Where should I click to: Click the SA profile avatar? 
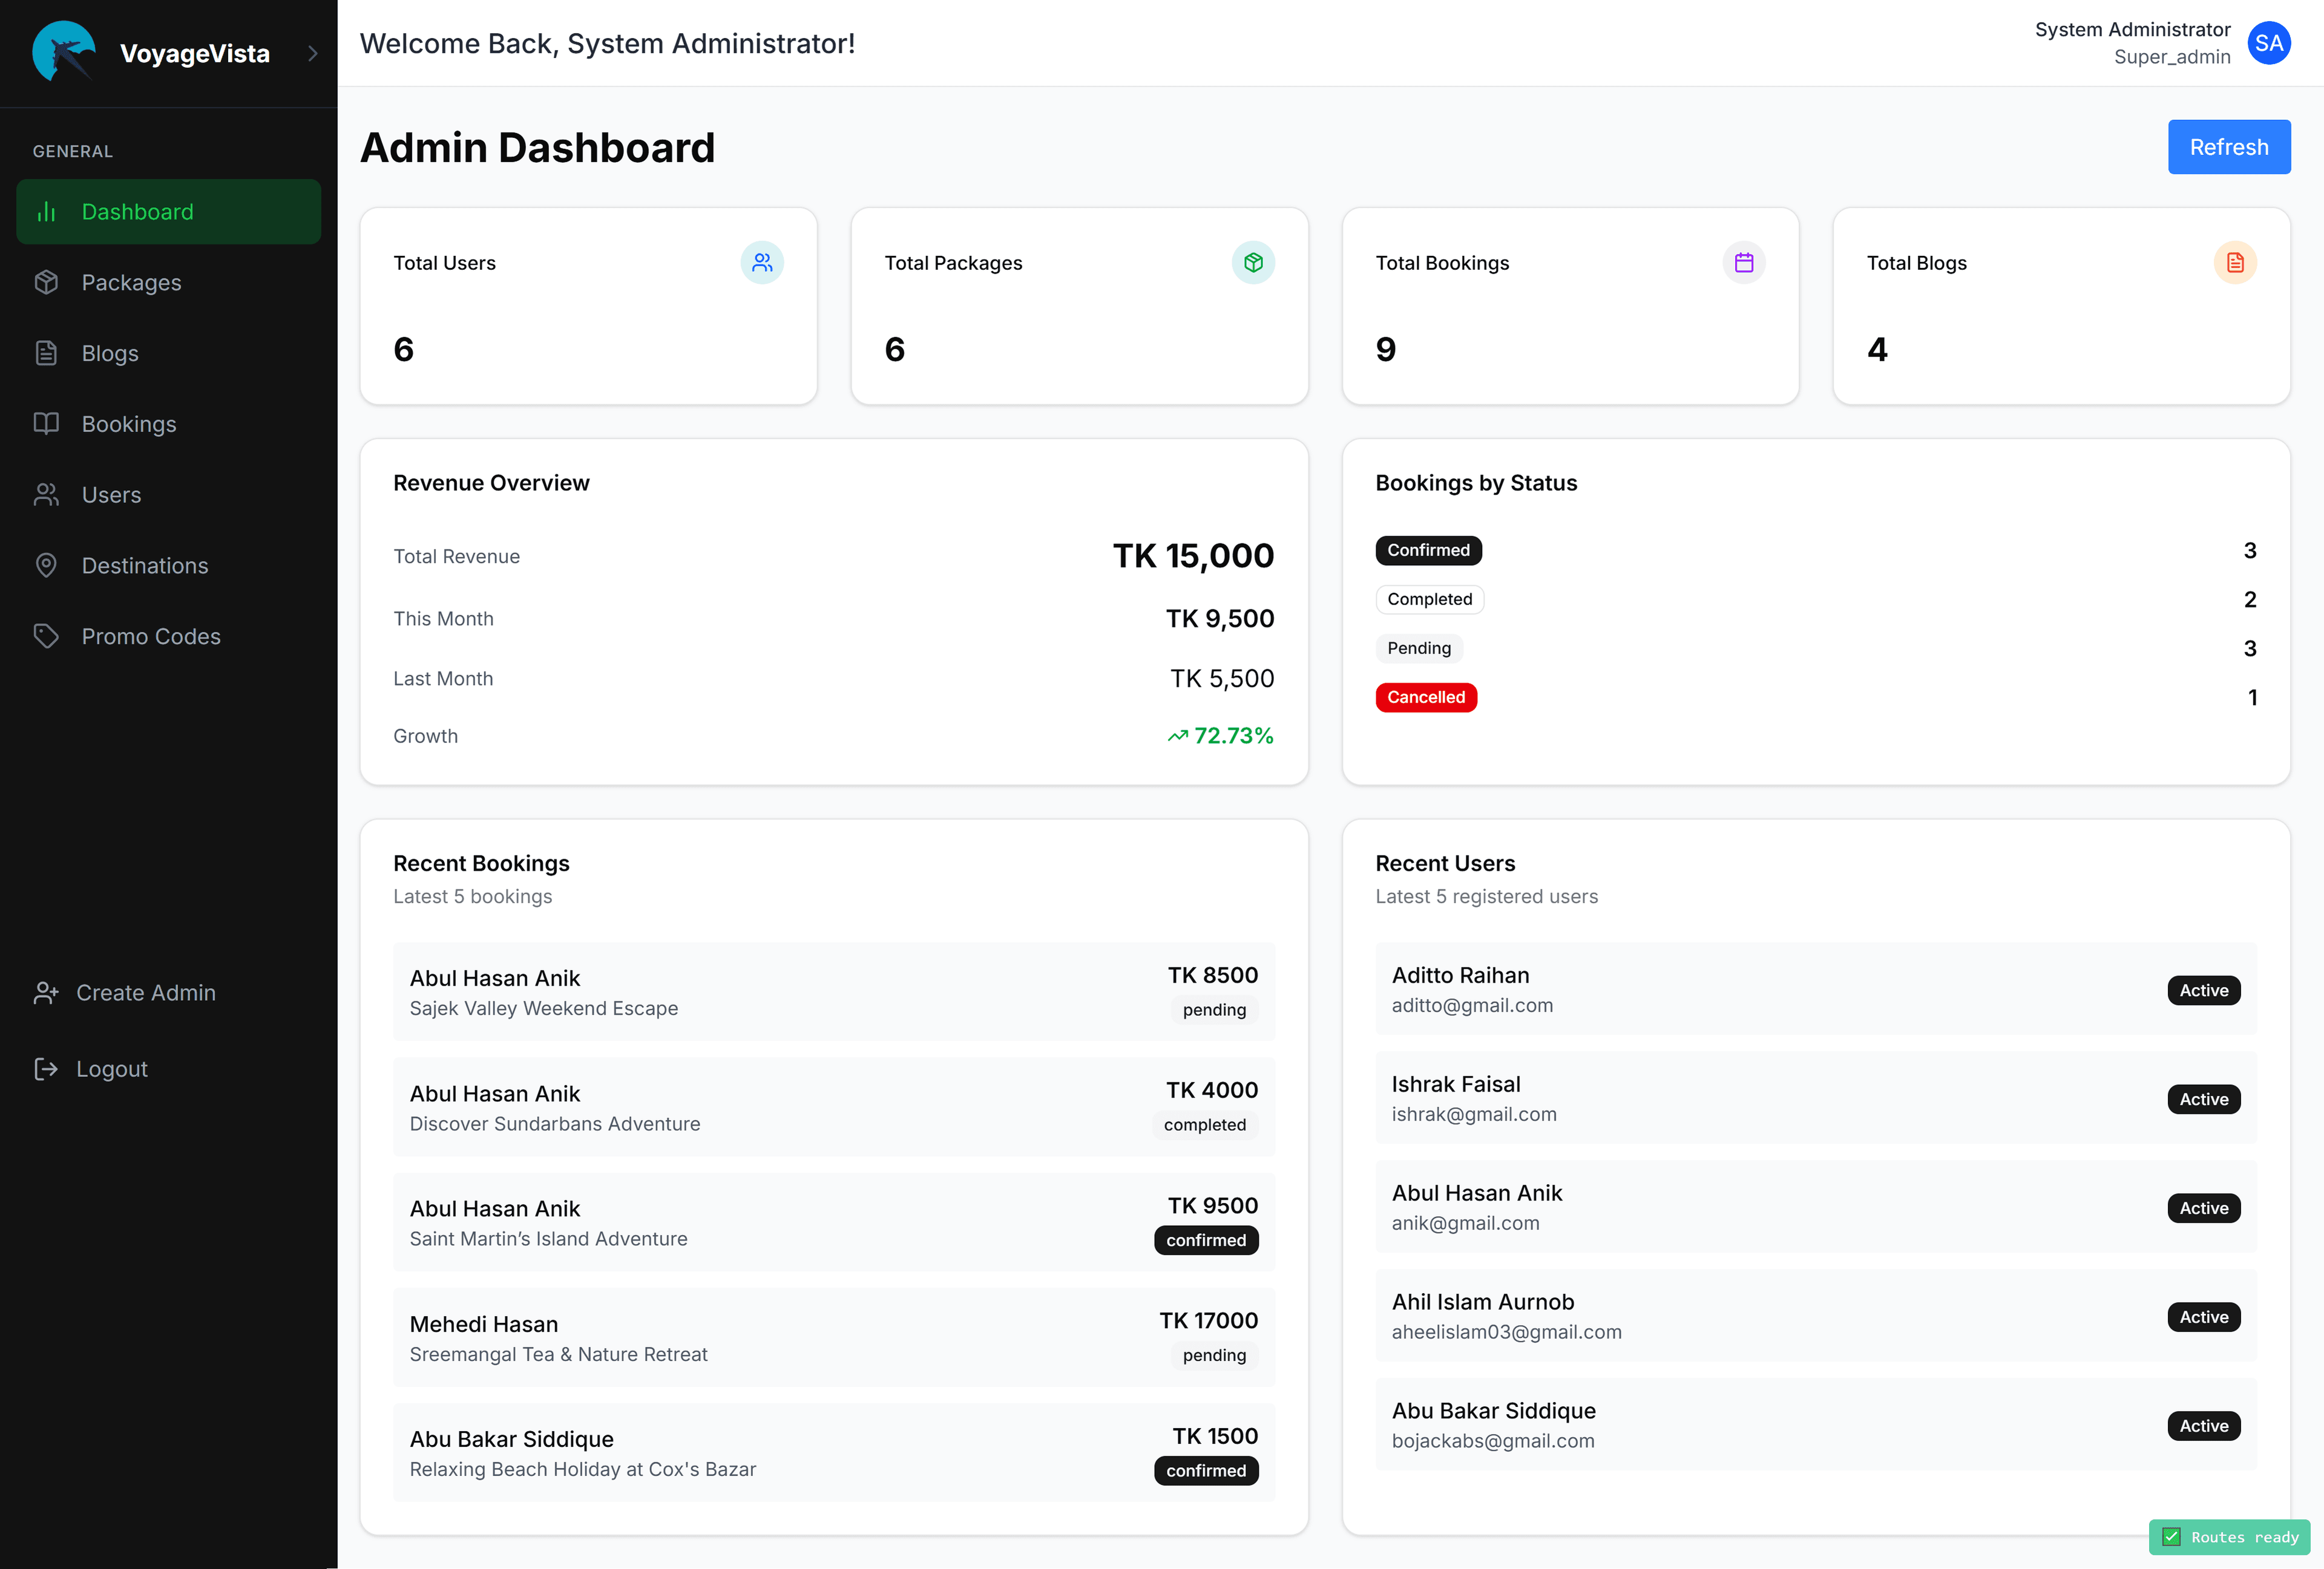click(2268, 43)
